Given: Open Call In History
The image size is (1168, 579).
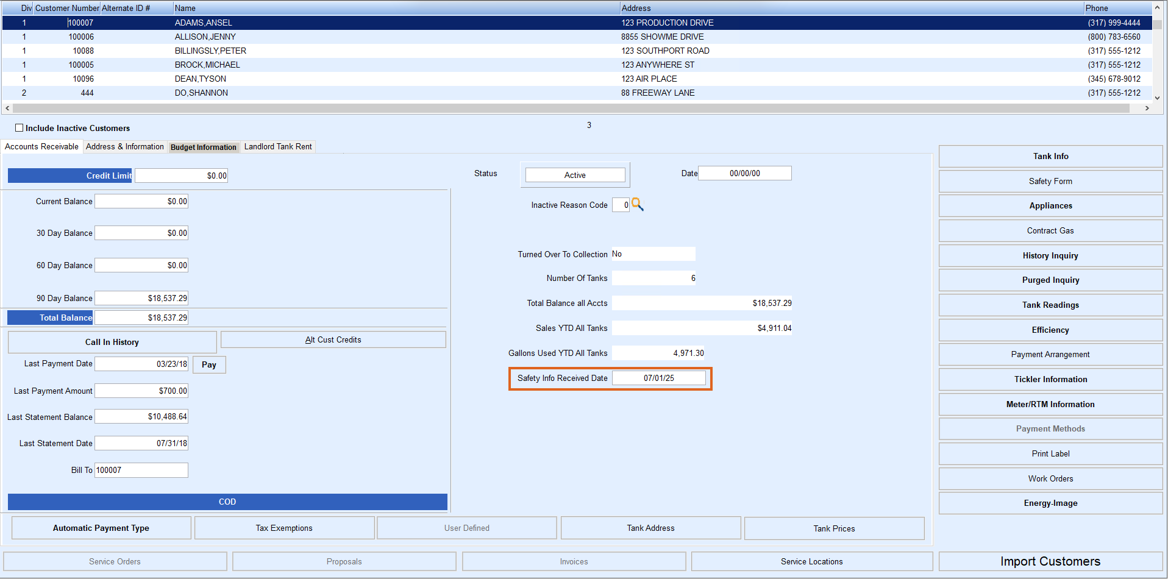Looking at the screenshot, I should click(x=112, y=343).
